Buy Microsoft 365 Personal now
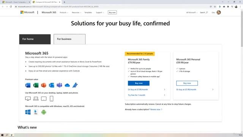243x137 pixels. pos(187,83)
